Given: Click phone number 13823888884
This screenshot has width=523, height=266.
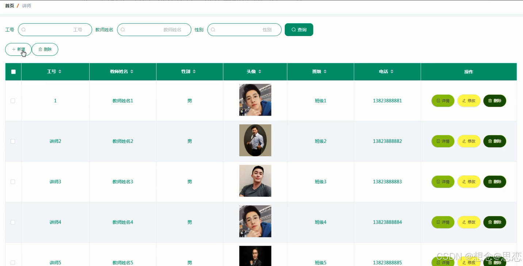Looking at the screenshot, I should 387,222.
